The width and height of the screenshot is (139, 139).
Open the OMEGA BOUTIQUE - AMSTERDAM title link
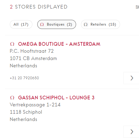pyautogui.click(x=59, y=44)
